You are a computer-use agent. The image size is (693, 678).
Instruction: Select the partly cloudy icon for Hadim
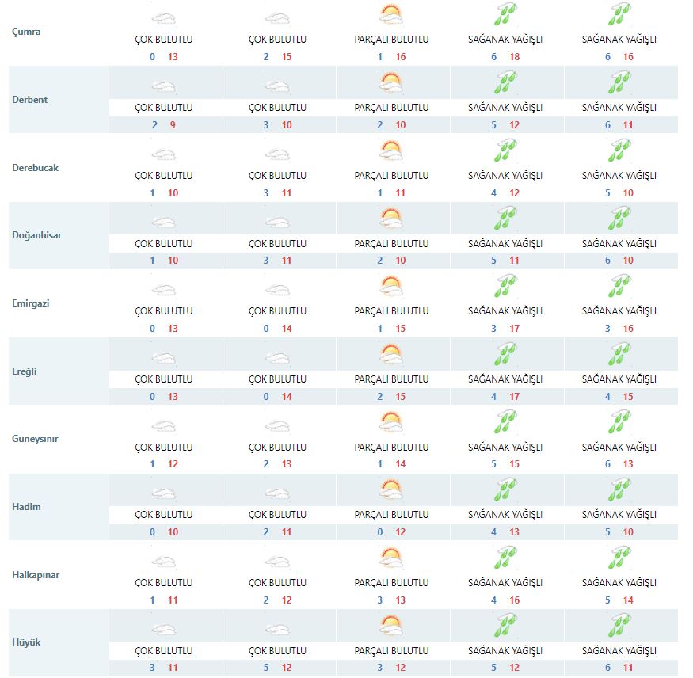click(391, 489)
